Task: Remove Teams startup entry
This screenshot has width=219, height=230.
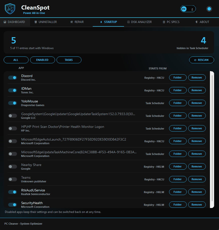Action: pos(197,179)
